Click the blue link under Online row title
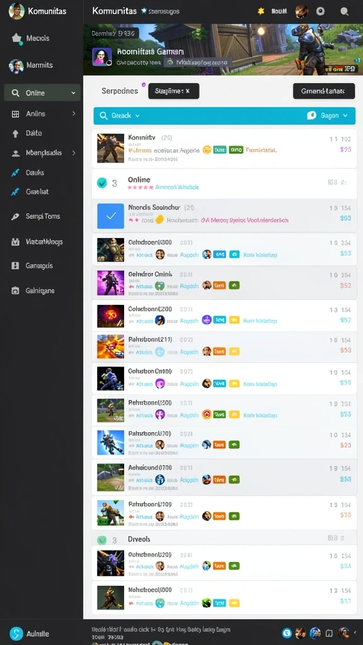The image size is (363, 645). 177,187
